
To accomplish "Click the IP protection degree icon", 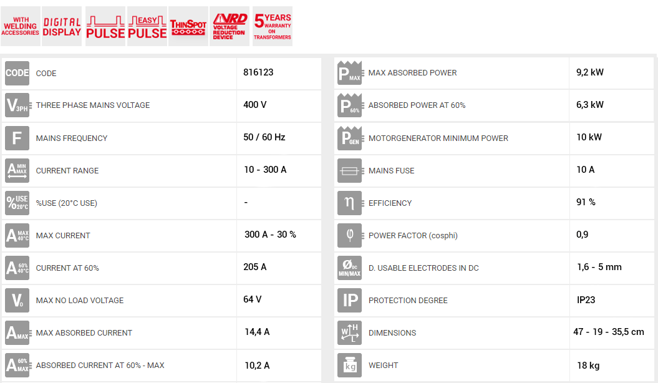I will click(349, 300).
